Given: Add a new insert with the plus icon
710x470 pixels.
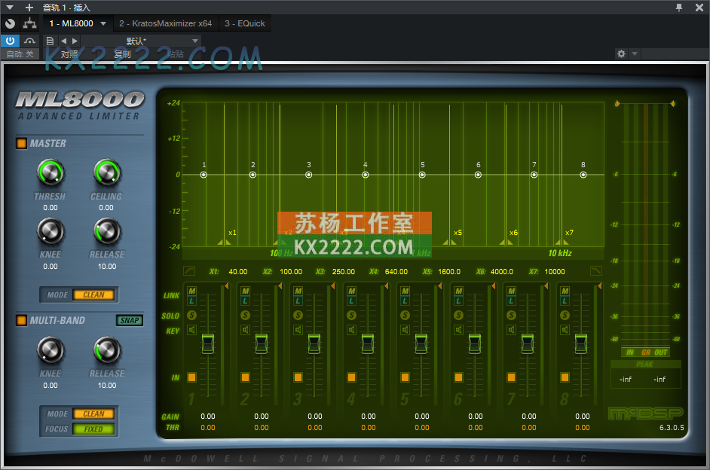Looking at the screenshot, I should [29, 8].
